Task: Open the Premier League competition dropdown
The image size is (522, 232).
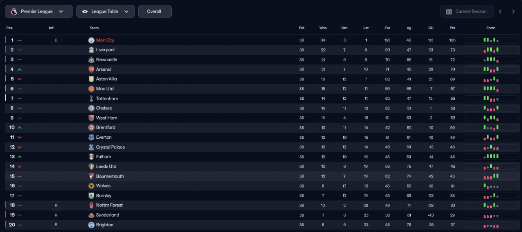Action: 39,11
